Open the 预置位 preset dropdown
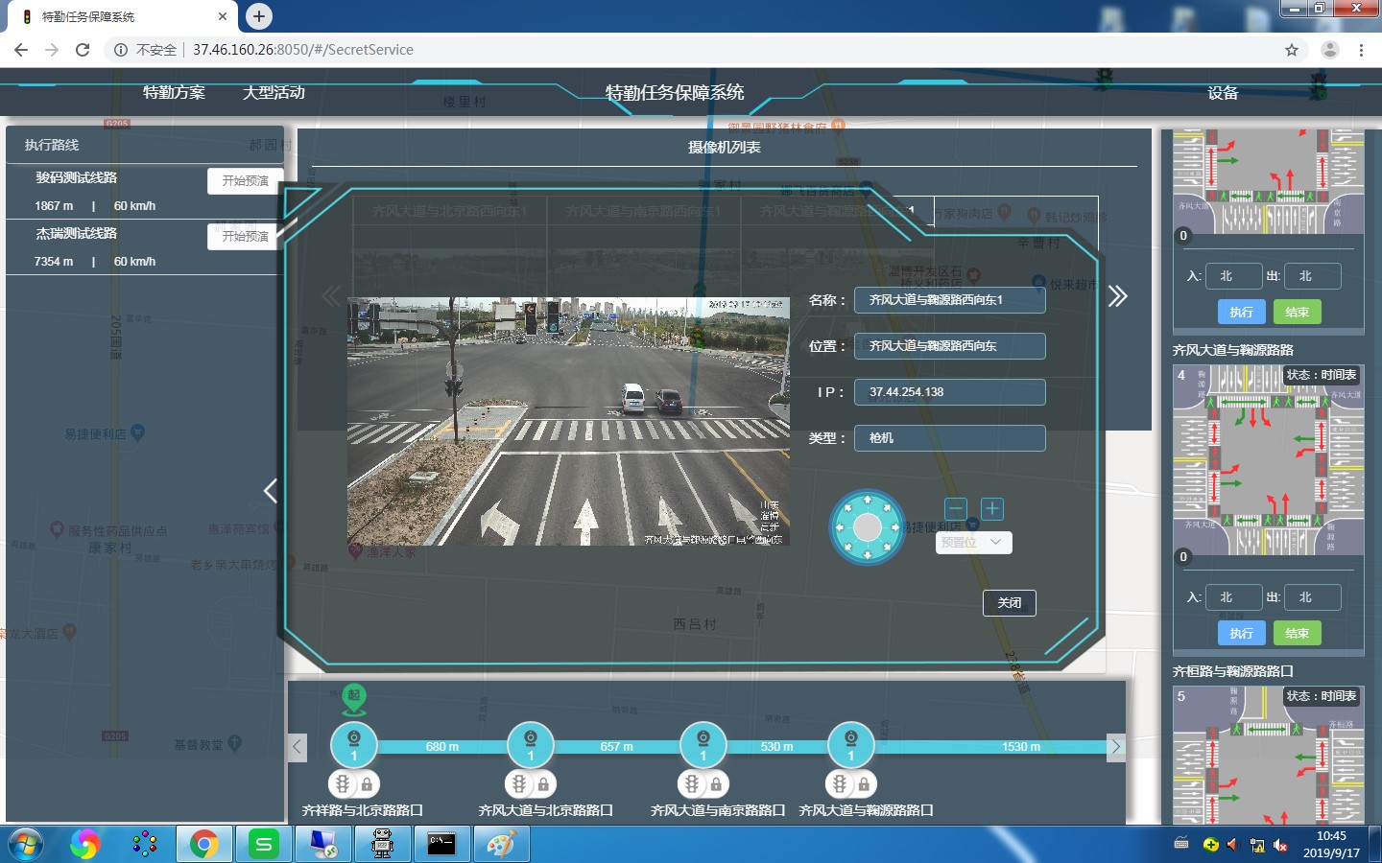This screenshot has height=863, width=1382. 973,542
